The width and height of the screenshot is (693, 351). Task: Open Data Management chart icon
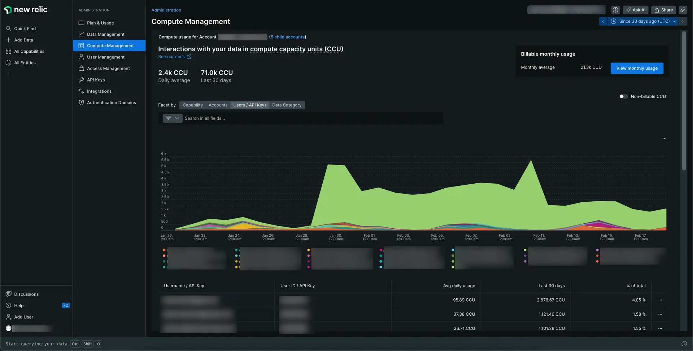81,34
